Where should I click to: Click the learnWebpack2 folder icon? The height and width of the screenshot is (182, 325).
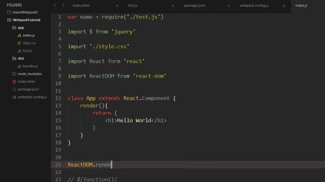pos(9,12)
